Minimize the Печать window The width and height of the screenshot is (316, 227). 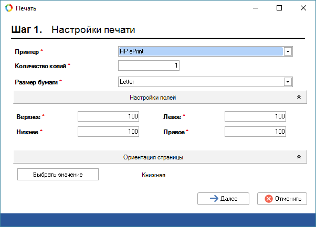pyautogui.click(x=255, y=8)
